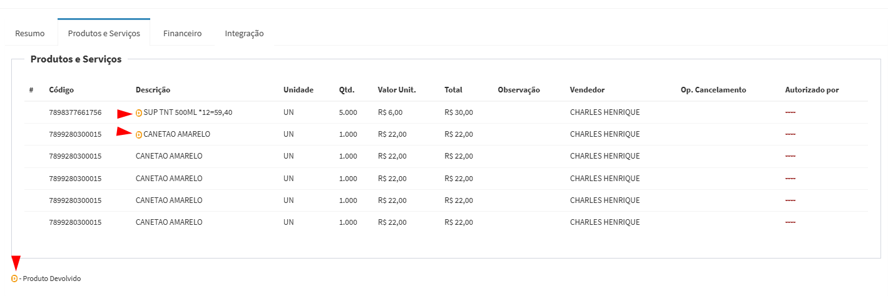This screenshot has height=296, width=888.
Task: Click R$ 6,00 unit value
Action: [390, 113]
